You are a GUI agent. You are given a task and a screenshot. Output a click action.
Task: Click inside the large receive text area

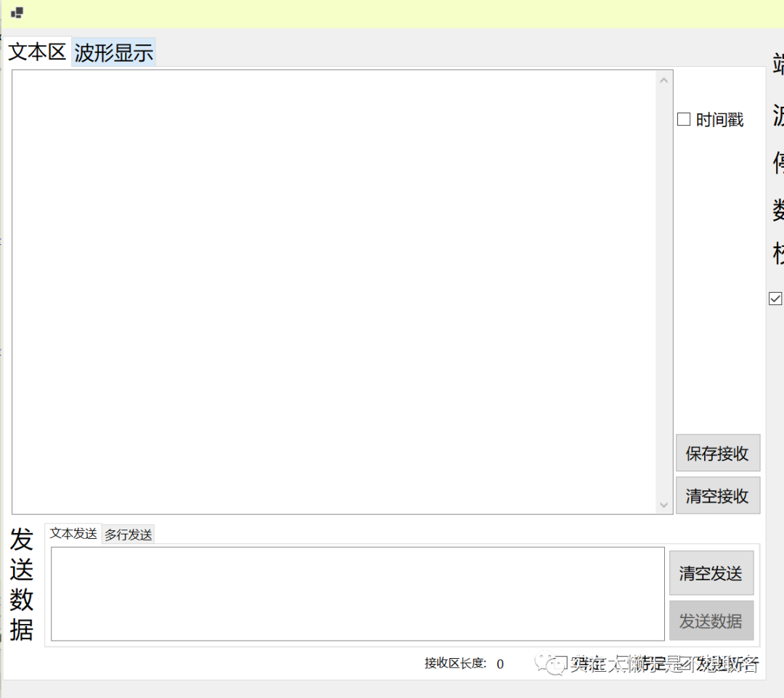(334, 291)
